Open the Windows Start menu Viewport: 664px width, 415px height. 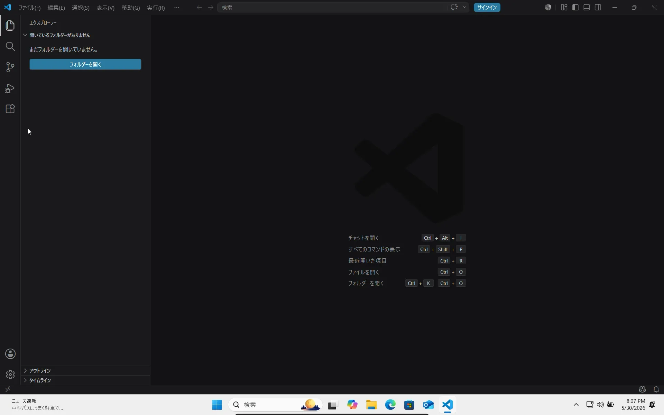click(217, 405)
